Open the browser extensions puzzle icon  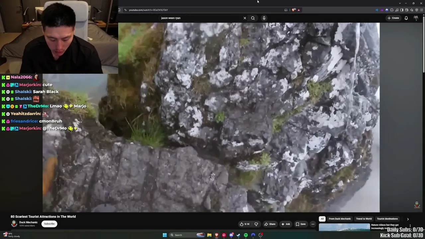point(392,10)
